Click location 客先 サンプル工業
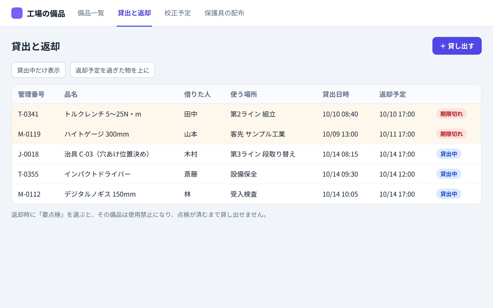 258,134
